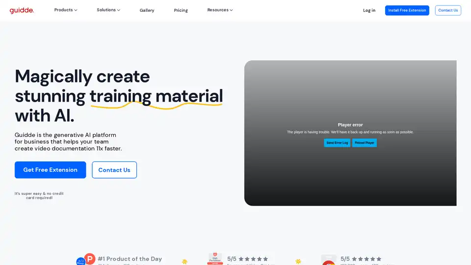The image size is (471, 265).
Task: Click the Log in link
Action: tap(369, 10)
